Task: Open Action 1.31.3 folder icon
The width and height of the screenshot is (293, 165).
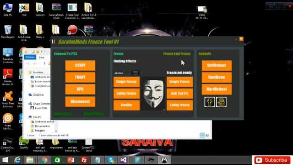Action: click(x=88, y=11)
